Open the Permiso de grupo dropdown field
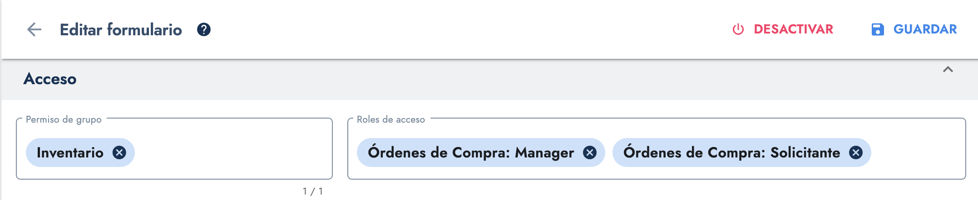 tap(232, 153)
